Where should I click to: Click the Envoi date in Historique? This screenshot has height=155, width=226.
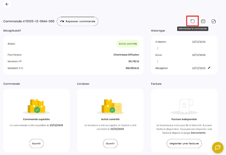tap(199, 55)
